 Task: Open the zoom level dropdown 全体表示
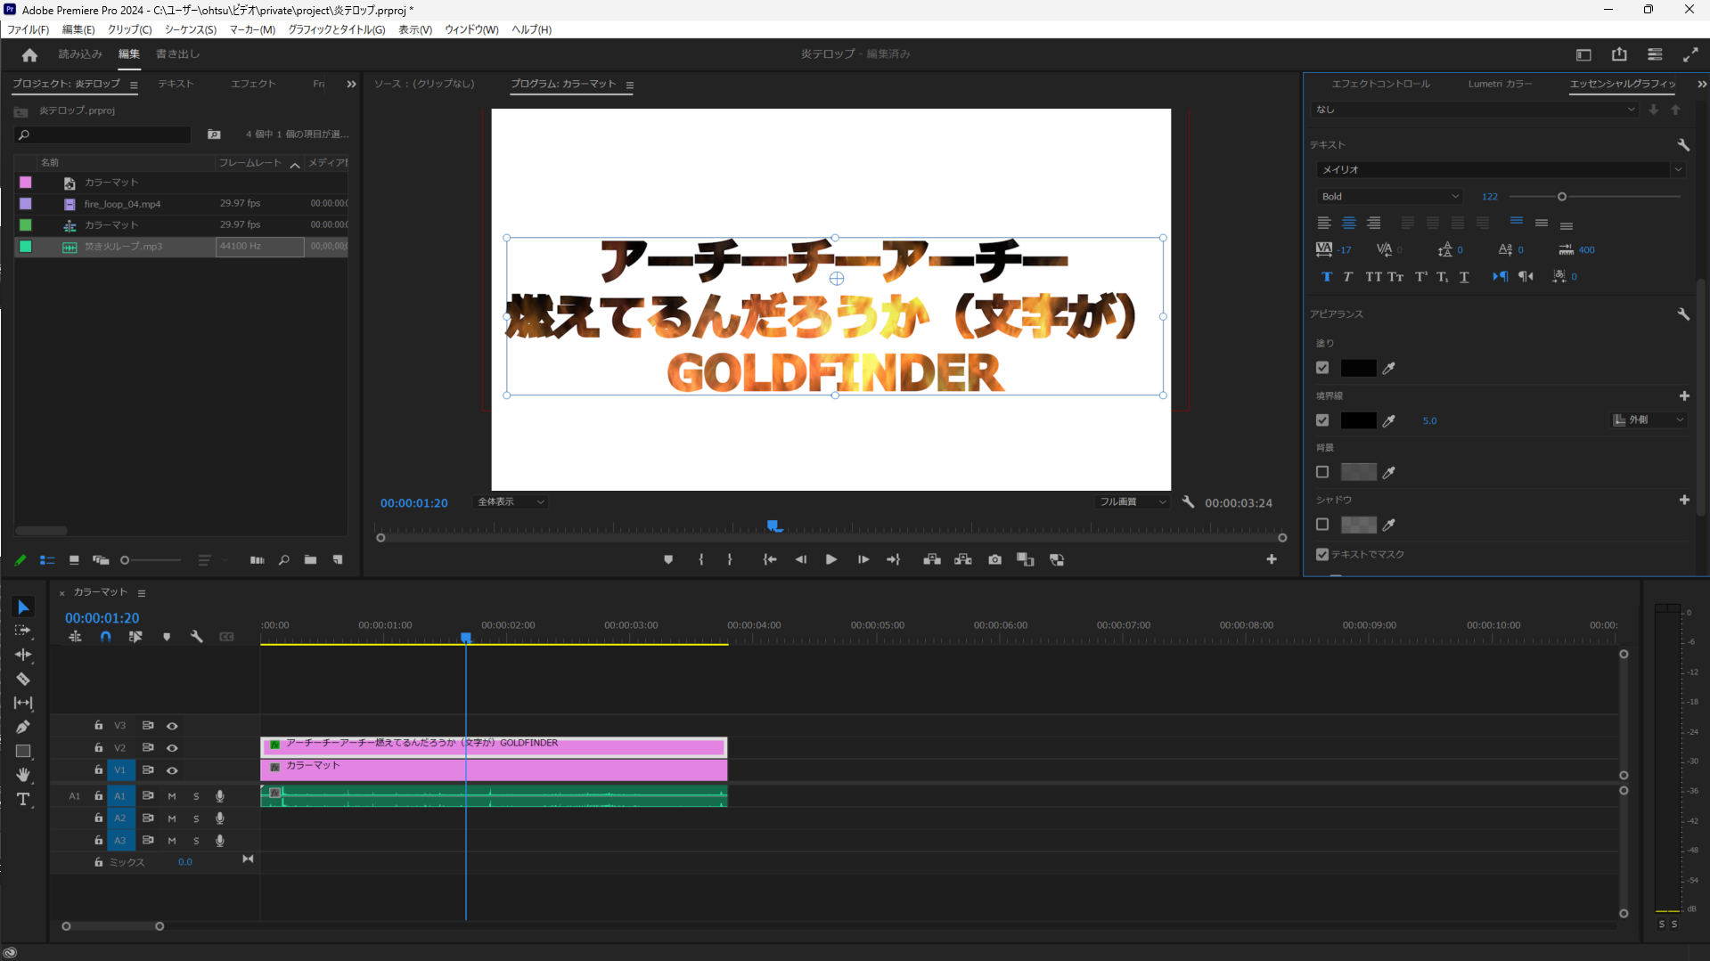(511, 502)
